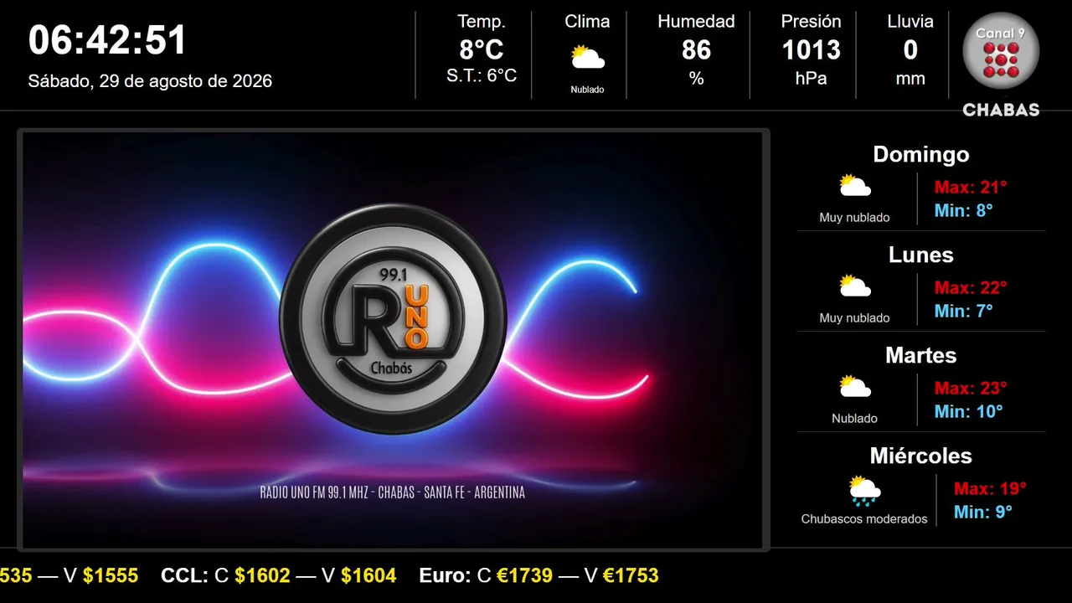1072x603 pixels.
Task: Click the Lunes forecast heading
Action: [x=921, y=255]
